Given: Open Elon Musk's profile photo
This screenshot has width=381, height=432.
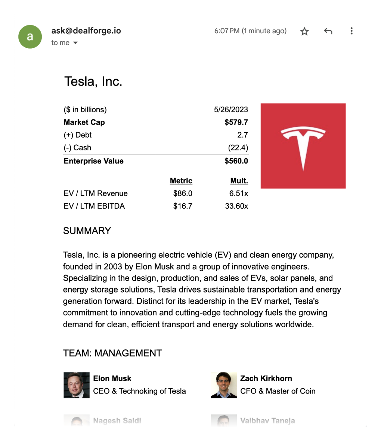Looking at the screenshot, I should 77,385.
